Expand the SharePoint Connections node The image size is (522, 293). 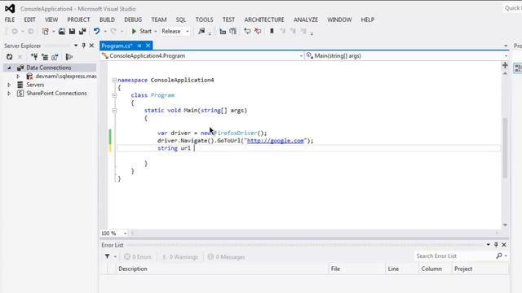pos(9,94)
